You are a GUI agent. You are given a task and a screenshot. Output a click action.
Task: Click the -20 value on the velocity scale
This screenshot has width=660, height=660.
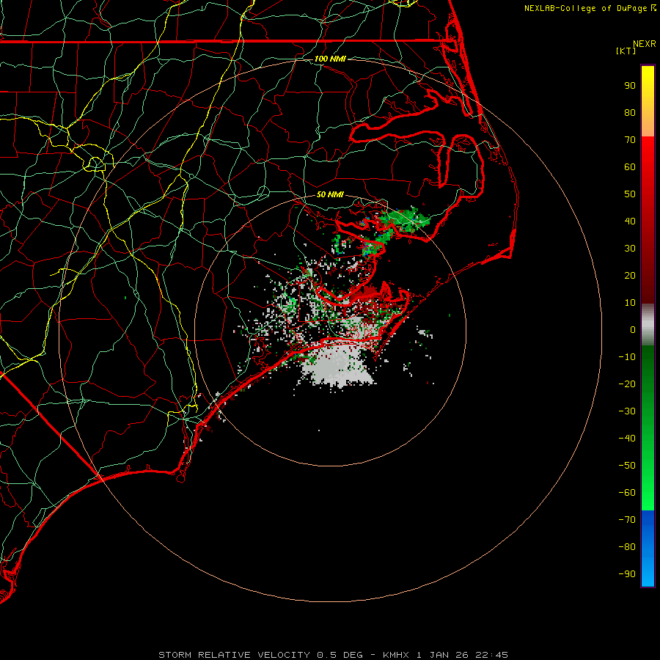(x=627, y=384)
